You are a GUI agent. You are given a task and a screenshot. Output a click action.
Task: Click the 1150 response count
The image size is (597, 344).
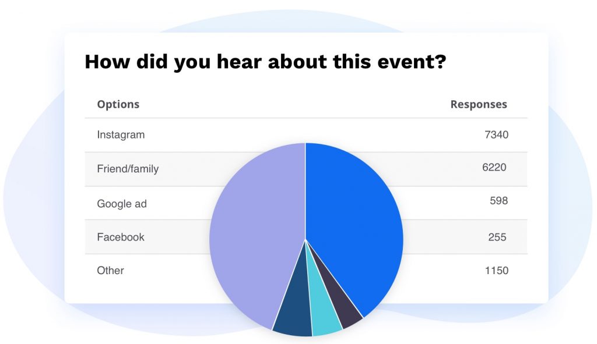[496, 271]
